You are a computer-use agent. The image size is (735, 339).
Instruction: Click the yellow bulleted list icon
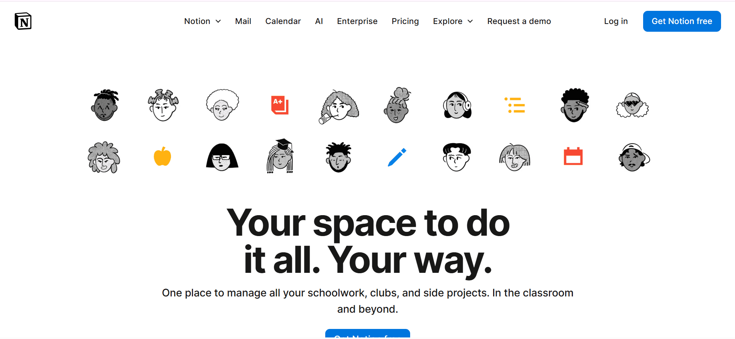click(x=515, y=105)
